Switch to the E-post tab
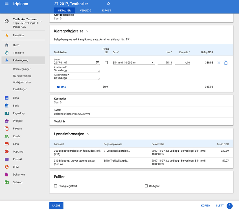Image resolution: width=239 pixels, height=210 pixels. pyautogui.click(x=106, y=11)
